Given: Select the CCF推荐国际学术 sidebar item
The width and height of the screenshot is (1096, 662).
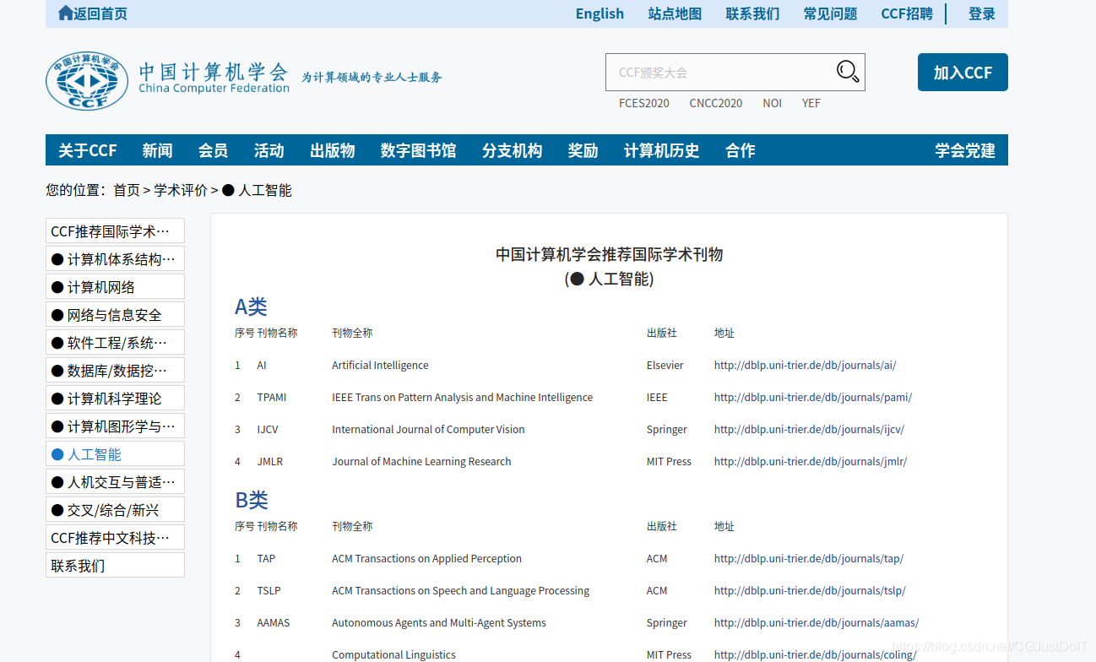Looking at the screenshot, I should click(x=115, y=231).
